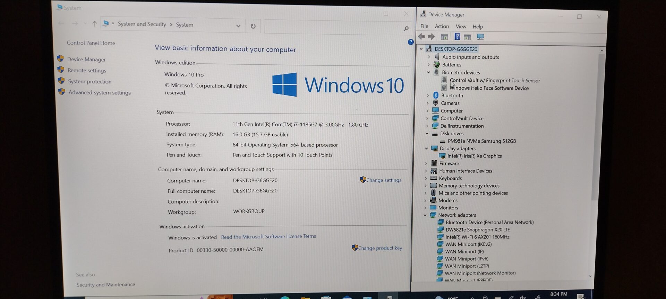Click the refresh button beside the address bar

coord(253,26)
